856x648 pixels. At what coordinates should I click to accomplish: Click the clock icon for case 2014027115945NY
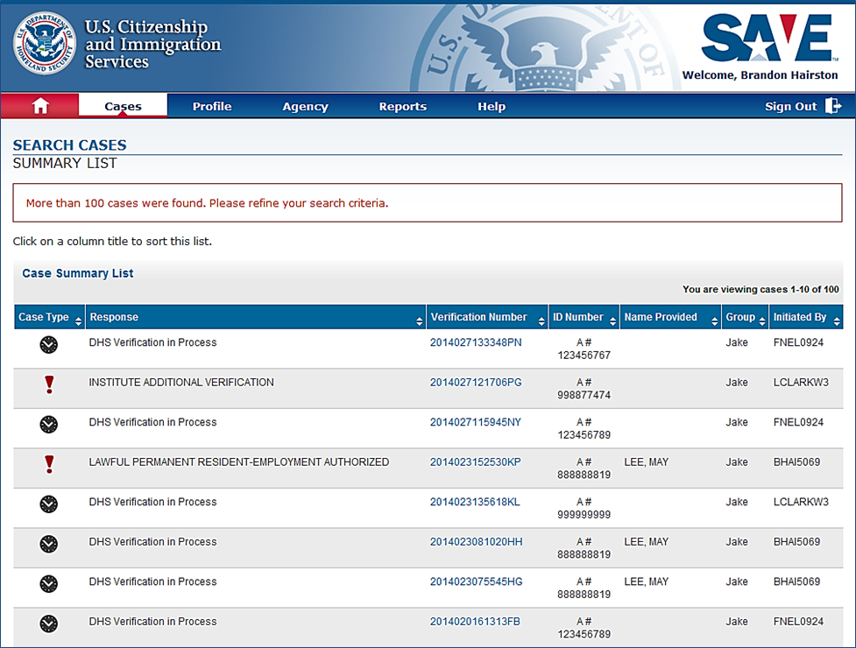tap(48, 424)
